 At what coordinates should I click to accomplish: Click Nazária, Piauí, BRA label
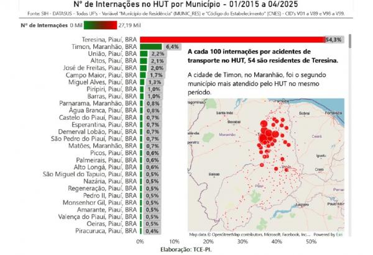click(x=111, y=181)
